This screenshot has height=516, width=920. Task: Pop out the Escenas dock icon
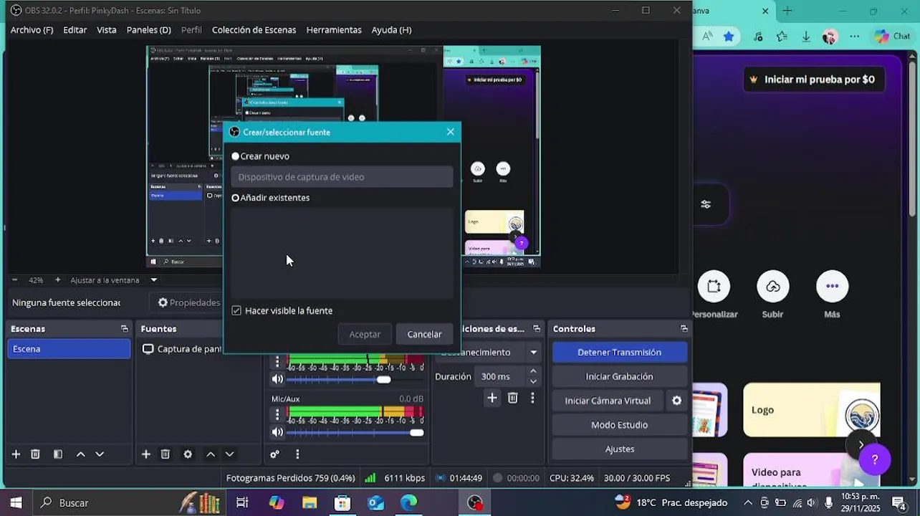tap(124, 329)
